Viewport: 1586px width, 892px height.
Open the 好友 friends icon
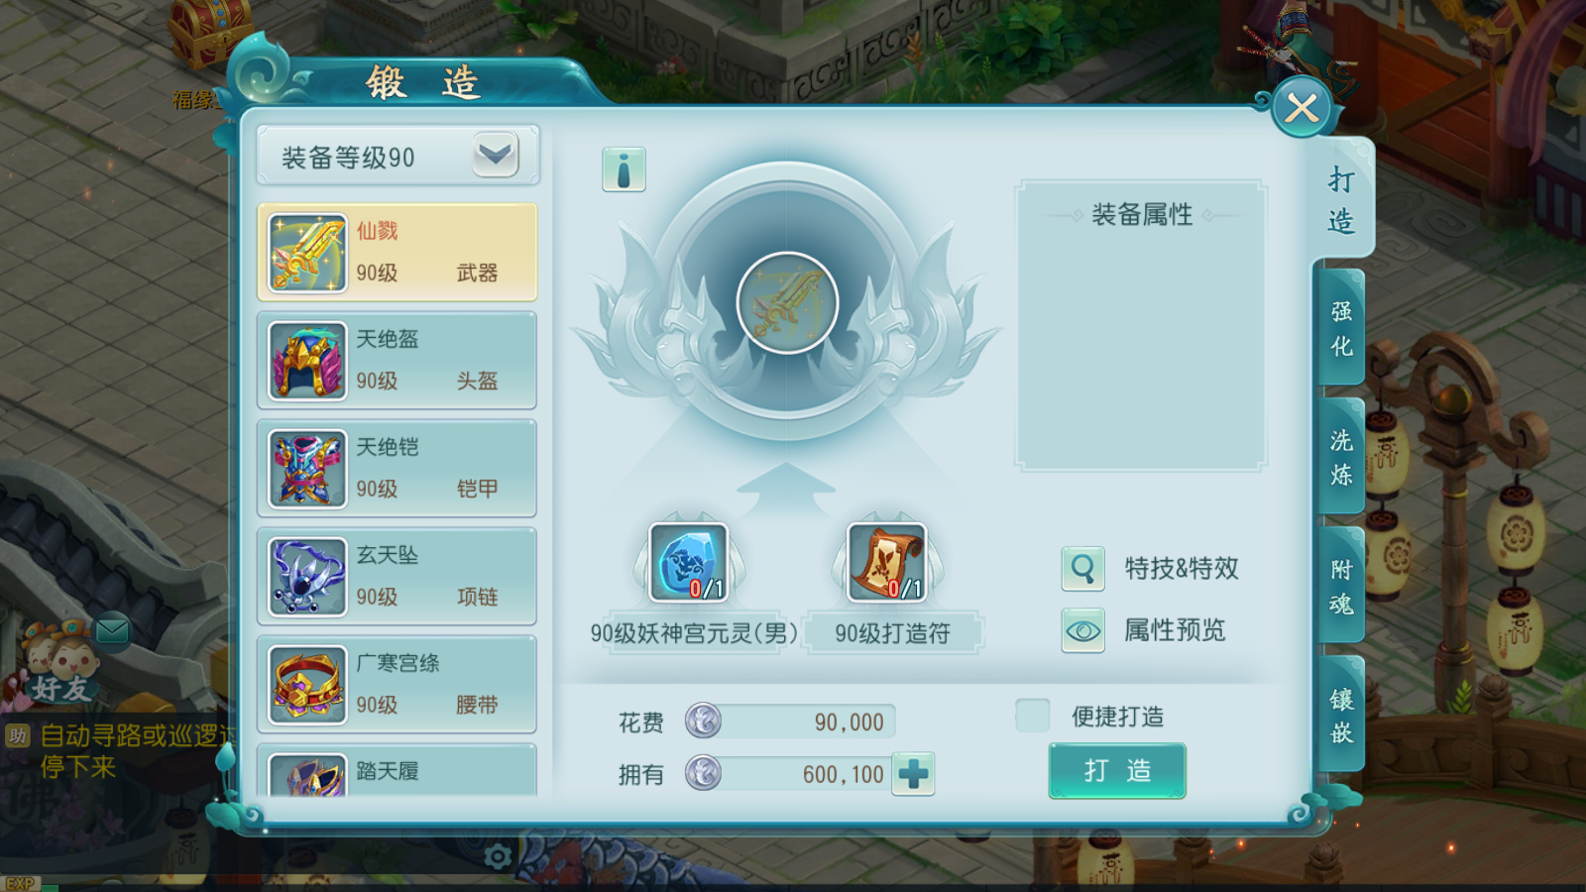point(59,662)
